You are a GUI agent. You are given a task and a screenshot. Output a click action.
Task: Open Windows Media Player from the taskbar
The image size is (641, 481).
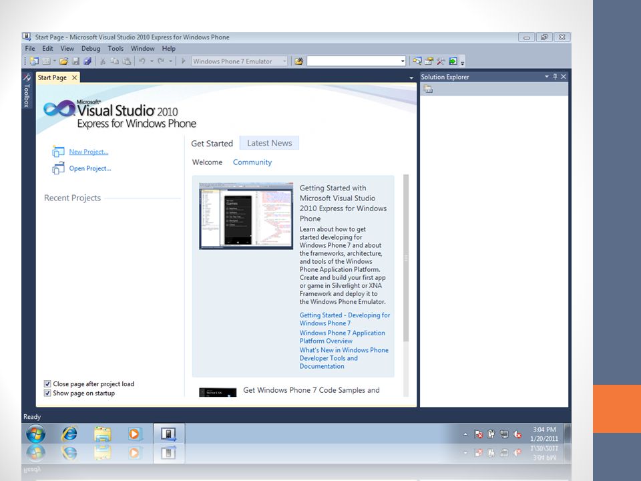point(134,434)
